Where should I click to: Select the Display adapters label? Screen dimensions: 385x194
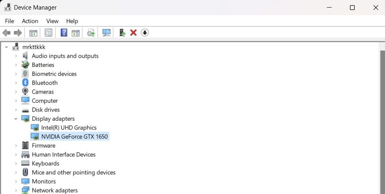pyautogui.click(x=53, y=119)
